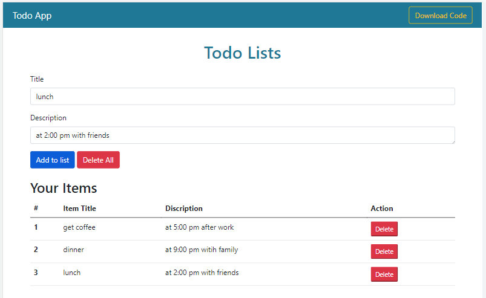Click the # column header

36,208
